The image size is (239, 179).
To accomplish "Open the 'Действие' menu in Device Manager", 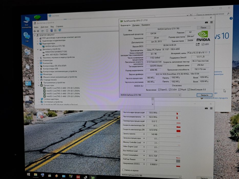I will click(x=44, y=27).
